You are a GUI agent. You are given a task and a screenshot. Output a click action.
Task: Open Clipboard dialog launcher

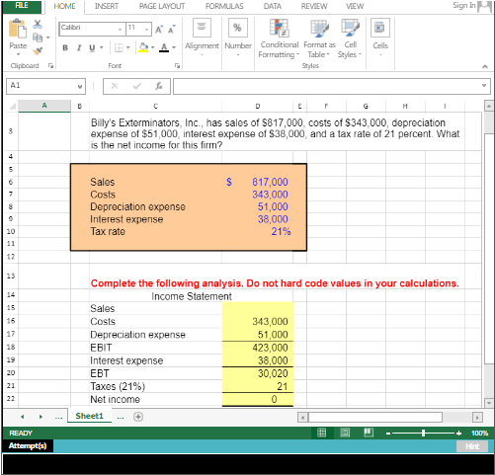[x=50, y=66]
